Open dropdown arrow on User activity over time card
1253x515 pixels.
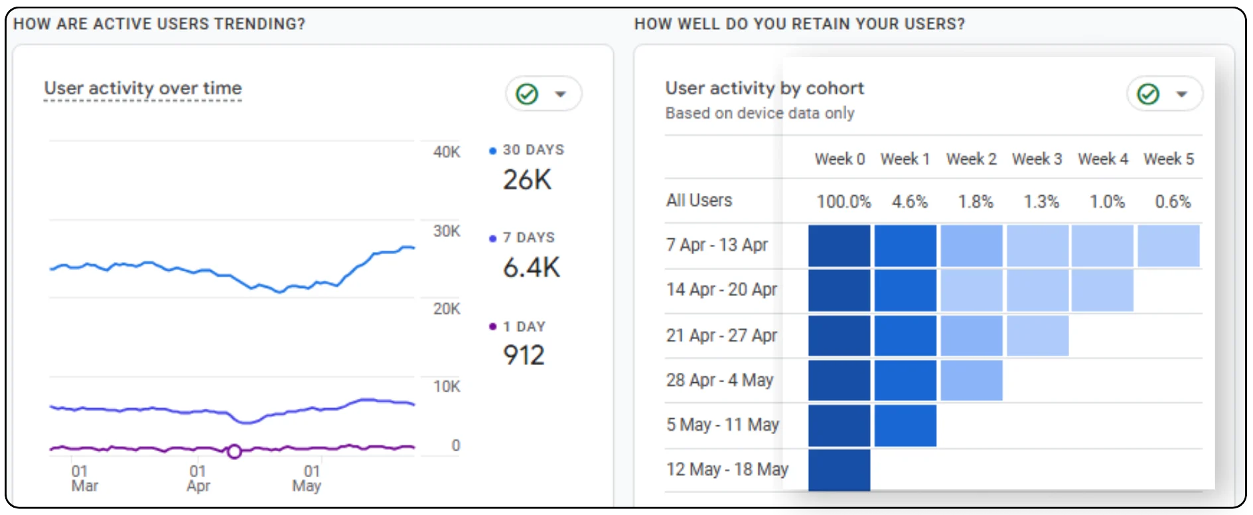(561, 94)
